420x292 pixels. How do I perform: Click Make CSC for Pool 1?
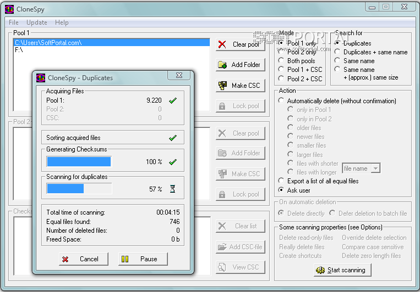tap(241, 86)
